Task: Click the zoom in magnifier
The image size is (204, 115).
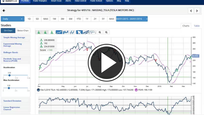Action: tap(100, 32)
